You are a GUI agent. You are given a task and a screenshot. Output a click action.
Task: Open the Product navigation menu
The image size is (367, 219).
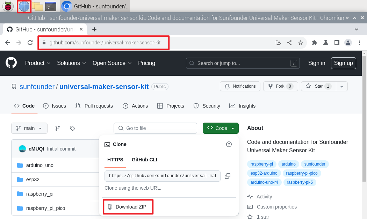[x=38, y=63]
